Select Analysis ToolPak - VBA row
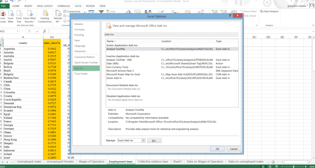The height and width of the screenshot is (168, 315). pos(172,60)
